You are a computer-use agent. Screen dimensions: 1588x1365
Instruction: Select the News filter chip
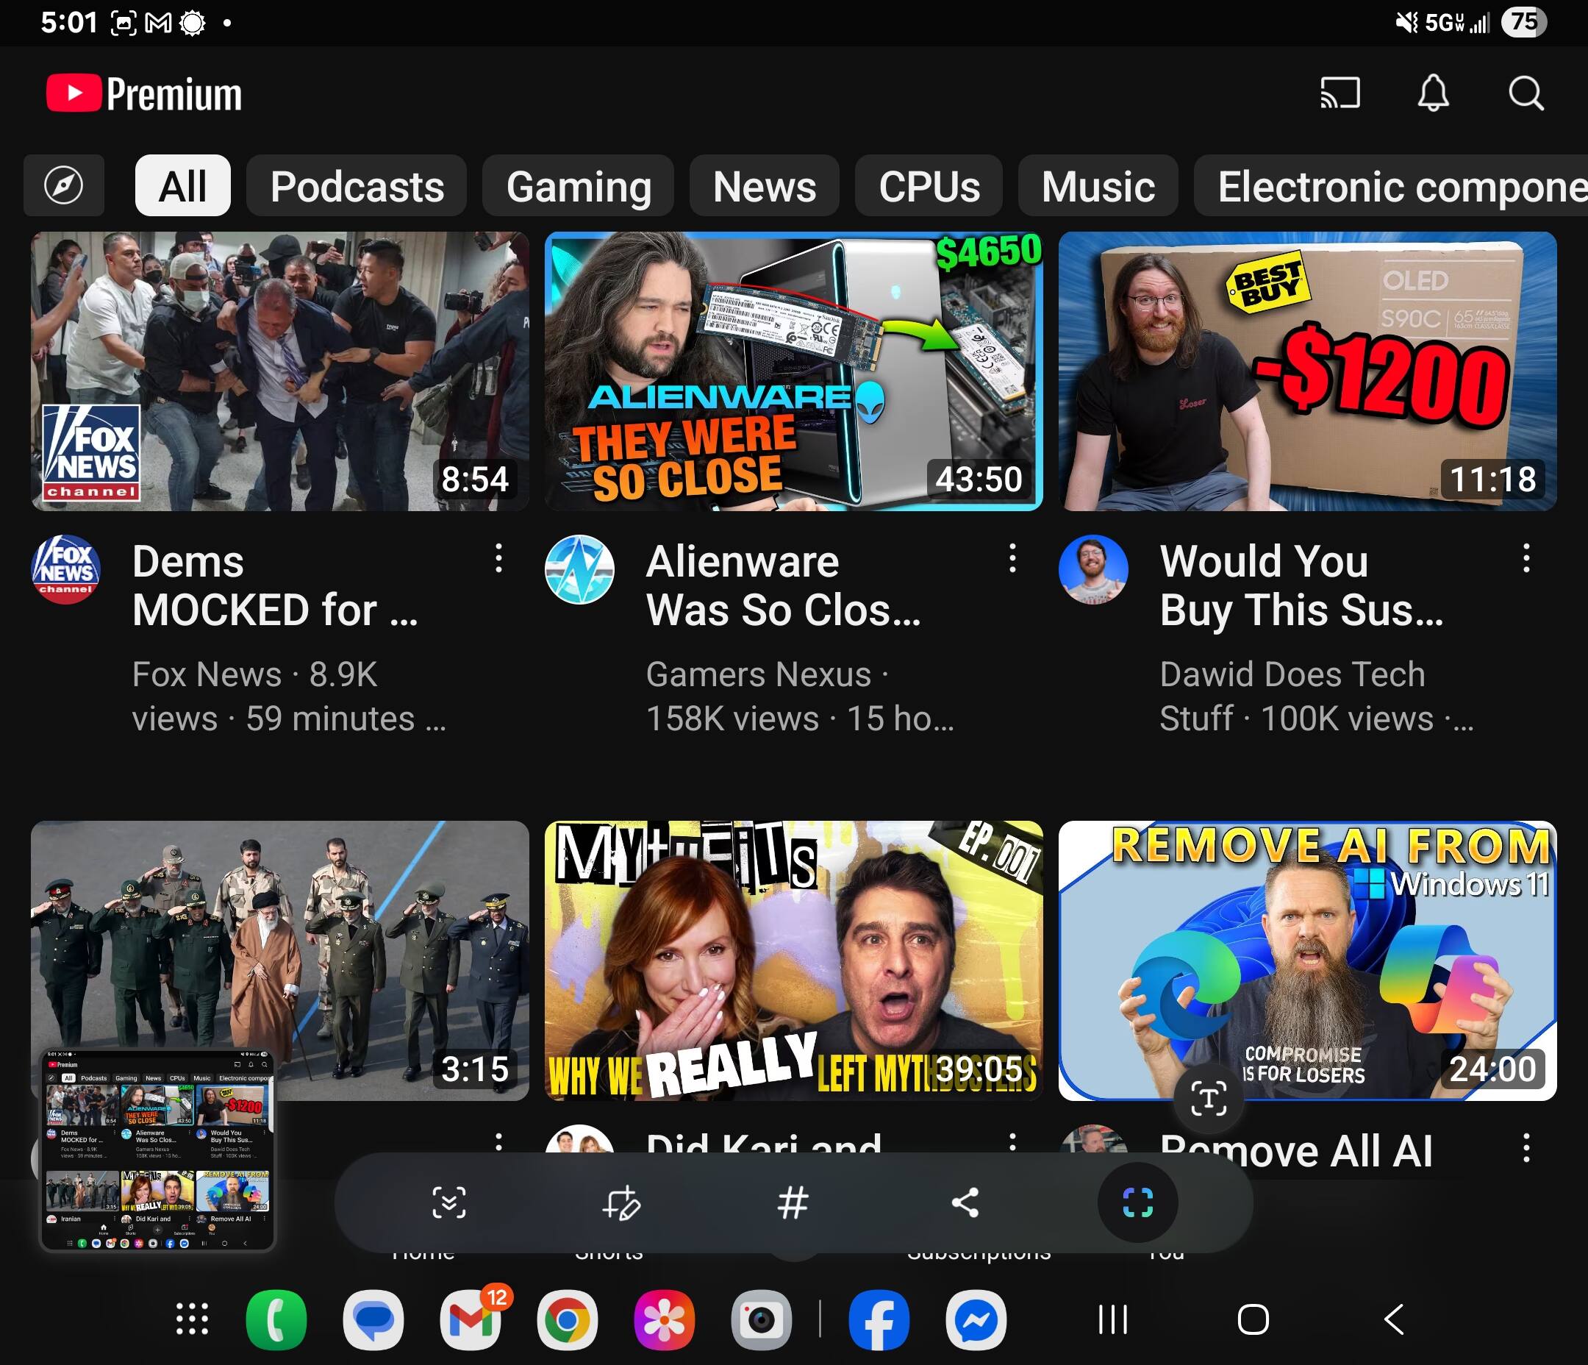[x=764, y=185]
